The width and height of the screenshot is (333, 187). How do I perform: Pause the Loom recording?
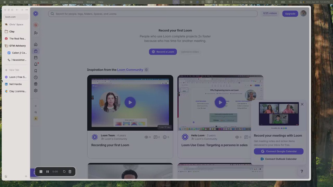pos(47,172)
